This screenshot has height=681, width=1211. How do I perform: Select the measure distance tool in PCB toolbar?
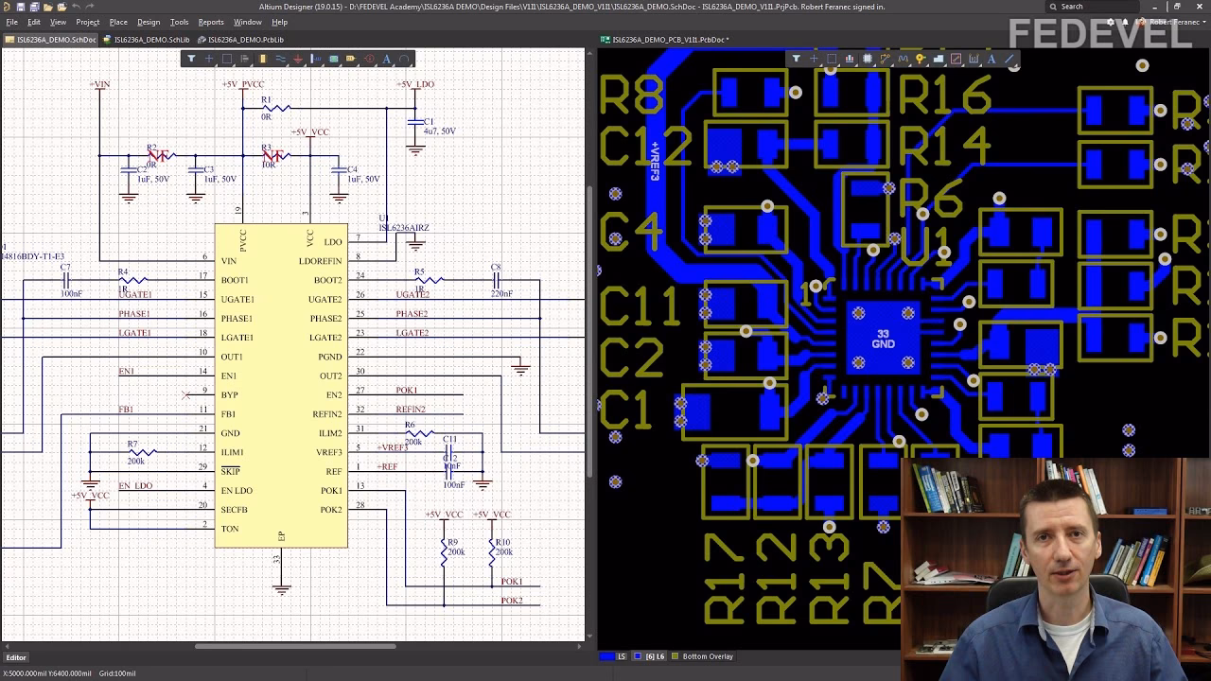(956, 59)
